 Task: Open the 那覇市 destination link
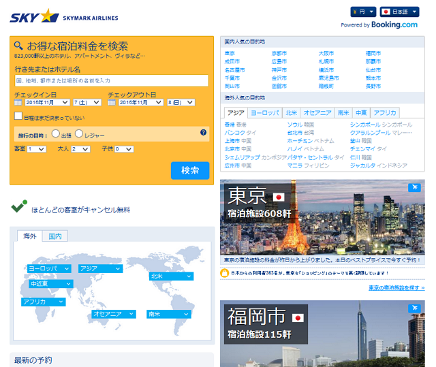[373, 61]
